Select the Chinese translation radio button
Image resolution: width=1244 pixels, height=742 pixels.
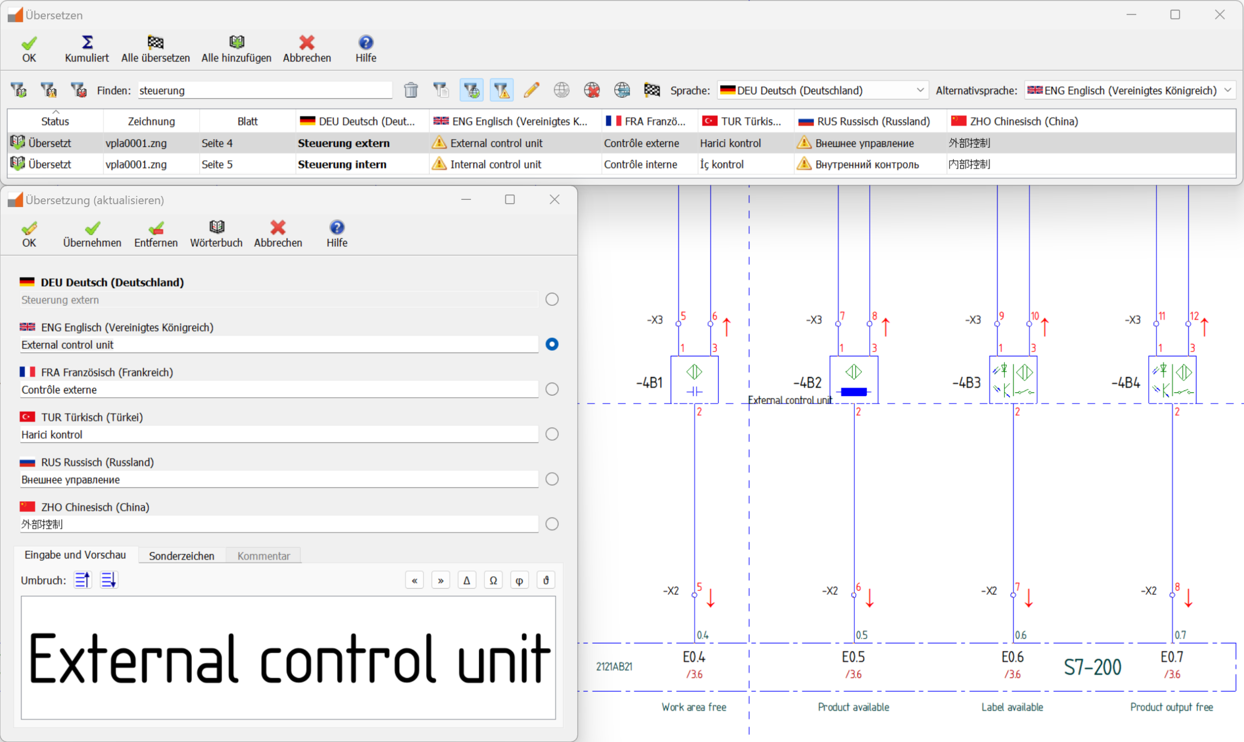[x=552, y=524]
